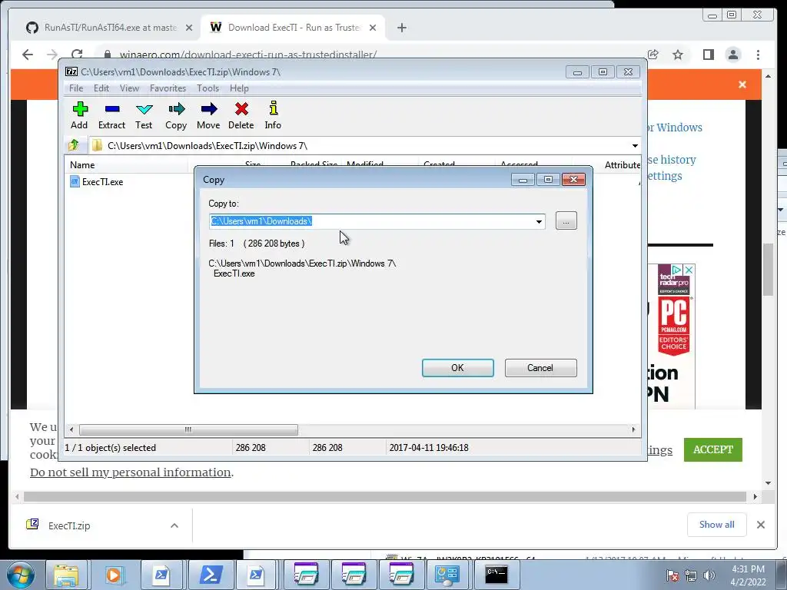Open the Tools menu
Screen dimensions: 787x590
tap(208, 88)
